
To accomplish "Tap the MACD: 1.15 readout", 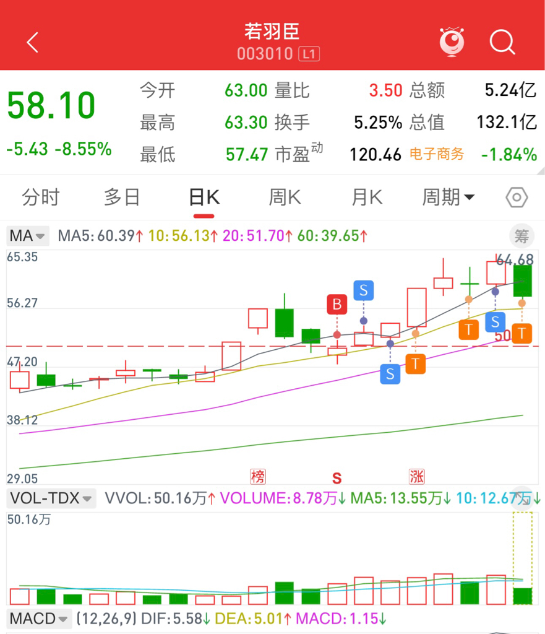I will click(x=341, y=619).
